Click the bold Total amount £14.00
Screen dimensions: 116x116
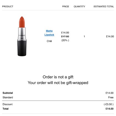(110, 109)
